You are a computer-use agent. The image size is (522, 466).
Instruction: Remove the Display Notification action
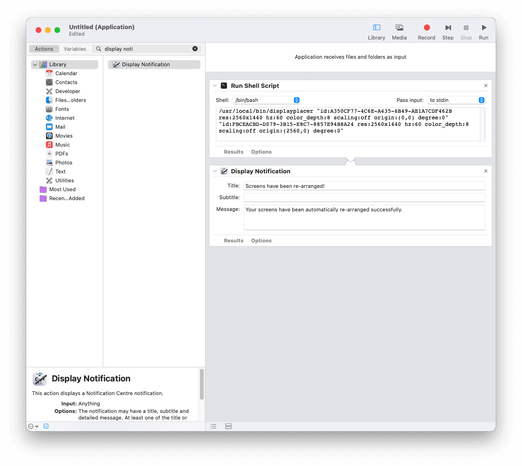click(486, 171)
